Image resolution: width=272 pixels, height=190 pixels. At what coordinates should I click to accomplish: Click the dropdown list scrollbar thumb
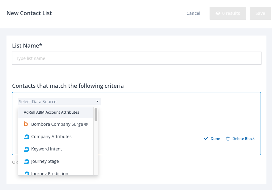tap(96, 115)
